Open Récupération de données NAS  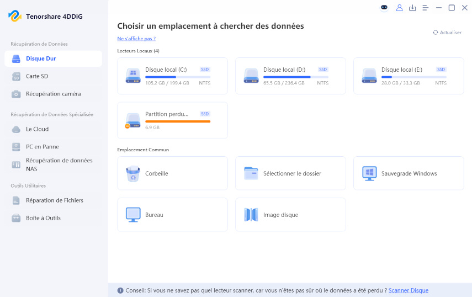(x=54, y=165)
